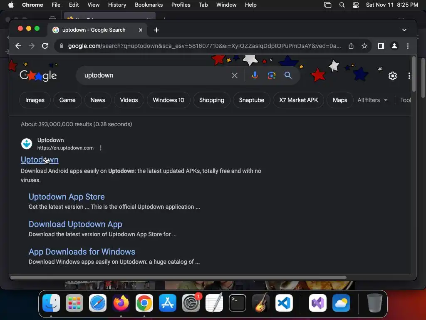426x320 pixels.
Task: Clear the search box with X icon
Action: point(235,75)
